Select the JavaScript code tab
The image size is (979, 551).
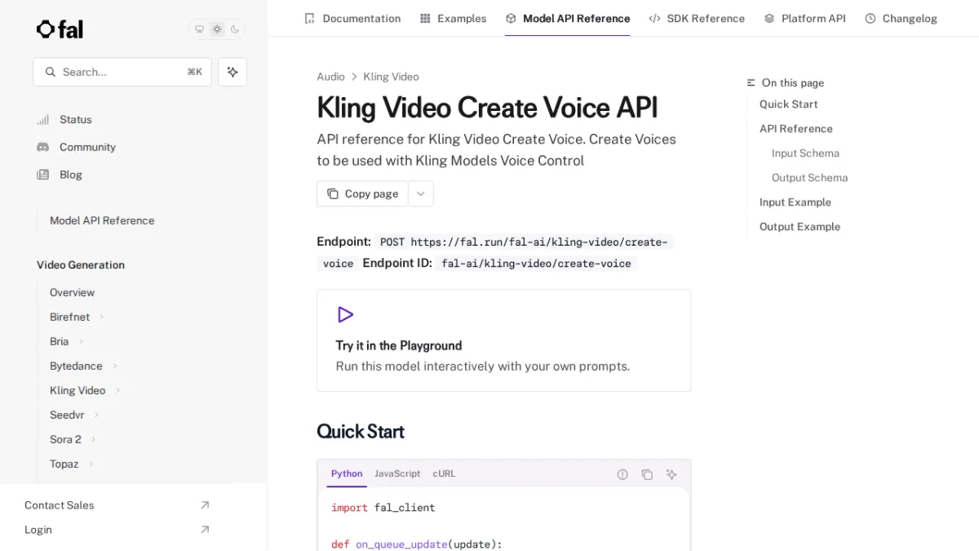tap(397, 473)
